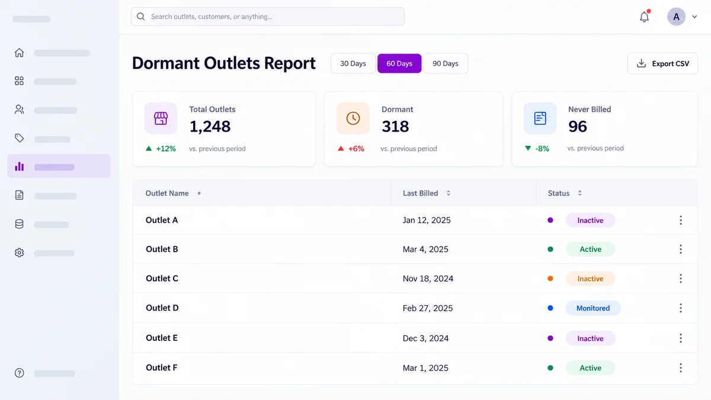This screenshot has width=711, height=400.
Task: Open the database icon in sidebar
Action: (x=20, y=224)
